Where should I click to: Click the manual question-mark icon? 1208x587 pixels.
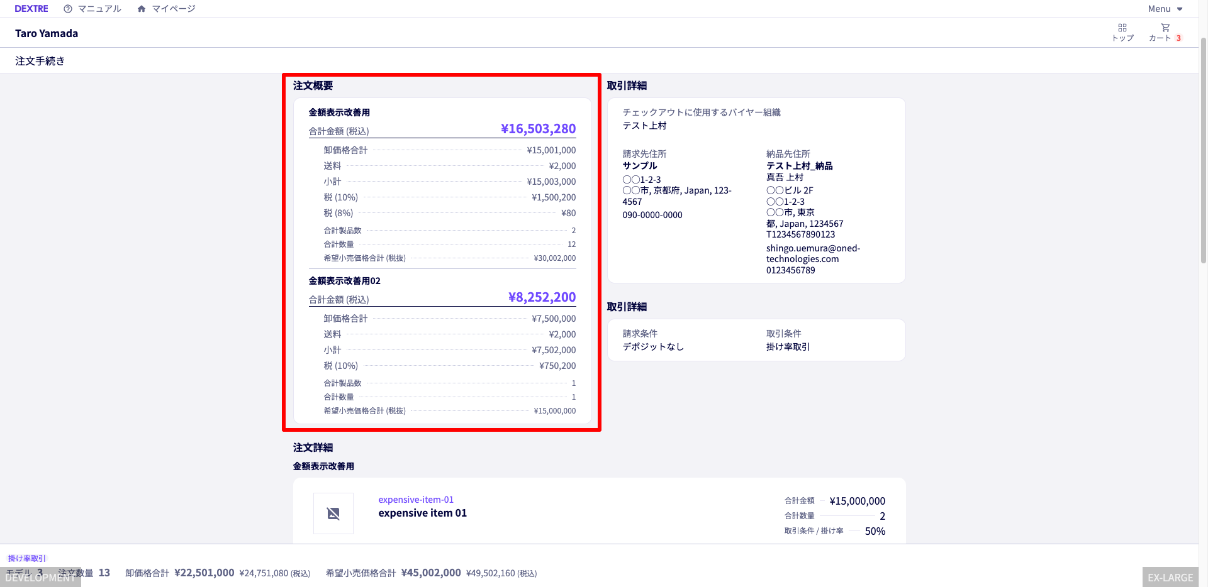click(68, 9)
